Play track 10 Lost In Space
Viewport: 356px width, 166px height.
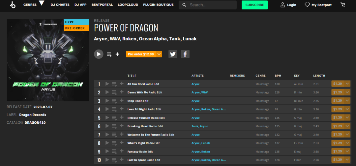click(107, 160)
